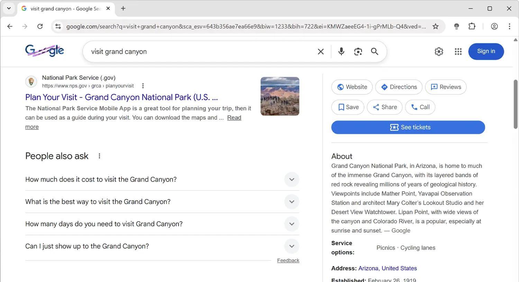Open People also ask options menu
This screenshot has height=282, width=519.
[99, 156]
